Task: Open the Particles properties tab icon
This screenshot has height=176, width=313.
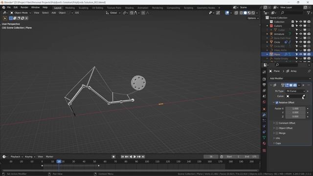Action: 264,121
